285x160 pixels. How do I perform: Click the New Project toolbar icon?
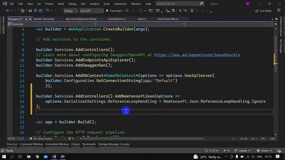[23, 11]
